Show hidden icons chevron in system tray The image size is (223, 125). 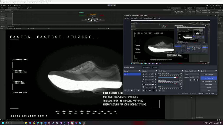click(x=203, y=123)
